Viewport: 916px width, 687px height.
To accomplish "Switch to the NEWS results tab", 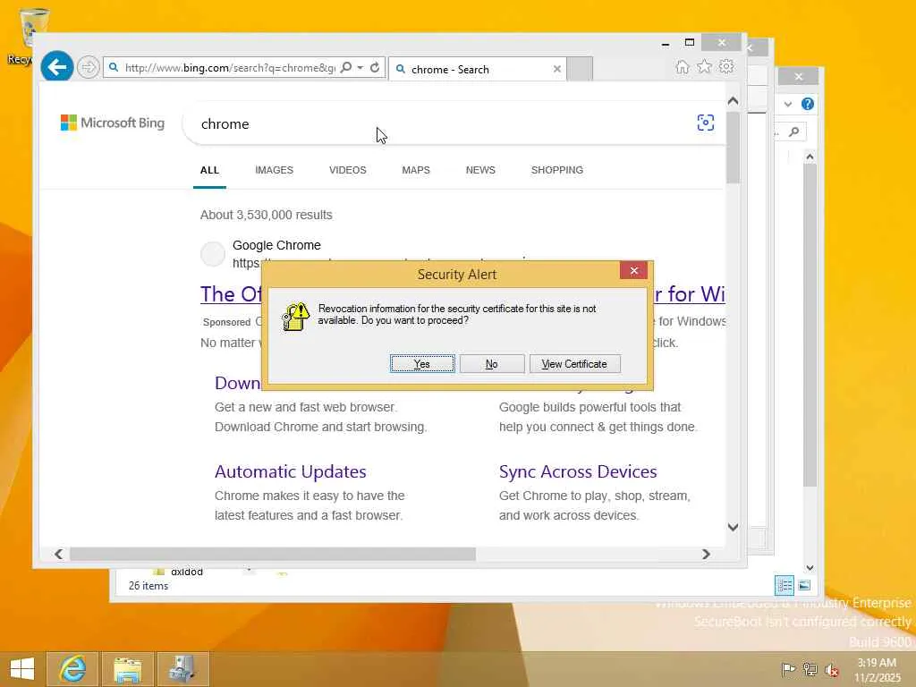I will coord(480,170).
